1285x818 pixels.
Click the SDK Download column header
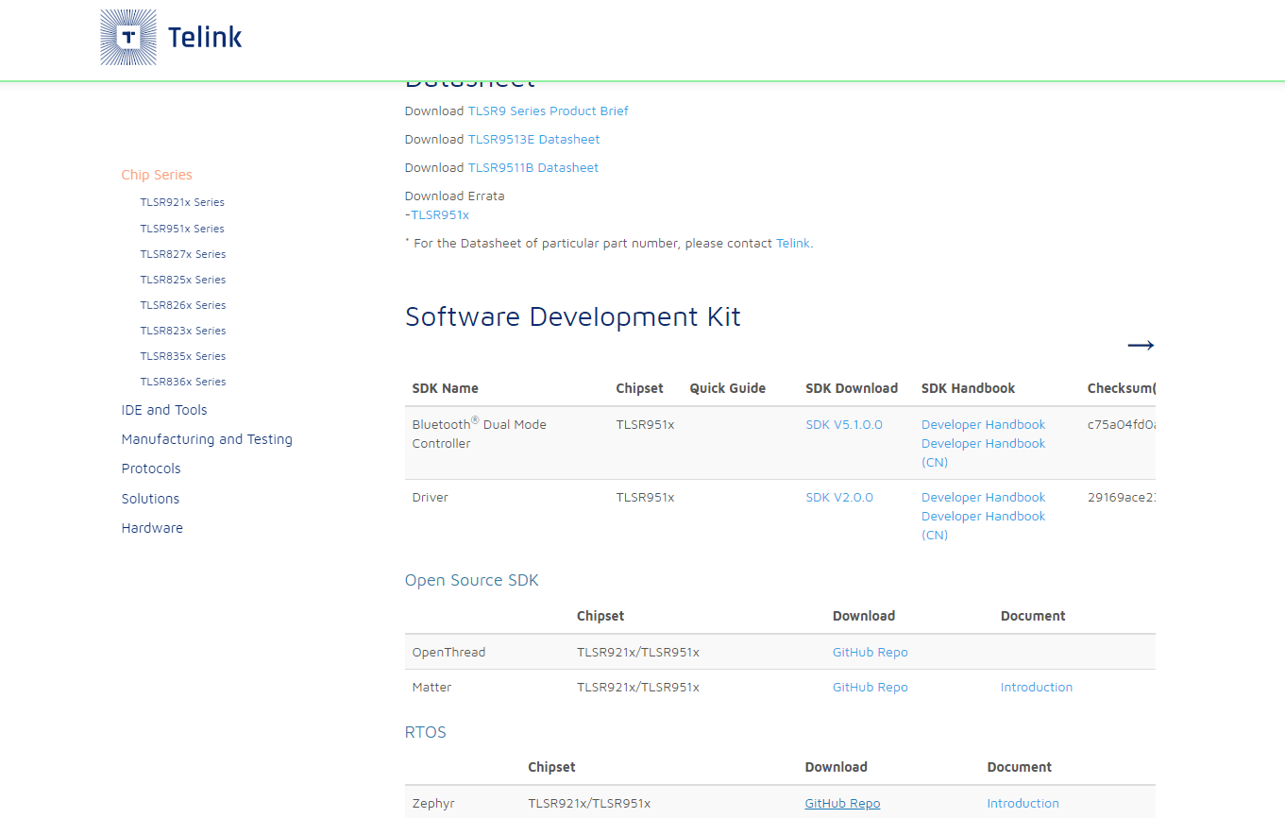pos(852,388)
